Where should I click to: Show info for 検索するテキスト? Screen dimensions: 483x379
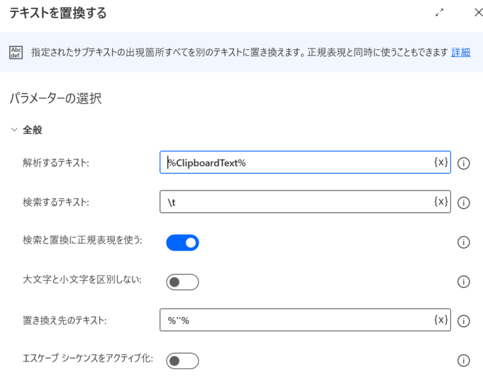pyautogui.click(x=463, y=203)
